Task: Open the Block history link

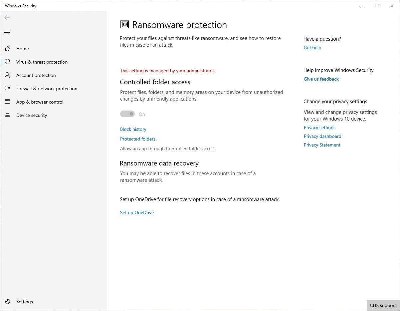Action: (133, 129)
